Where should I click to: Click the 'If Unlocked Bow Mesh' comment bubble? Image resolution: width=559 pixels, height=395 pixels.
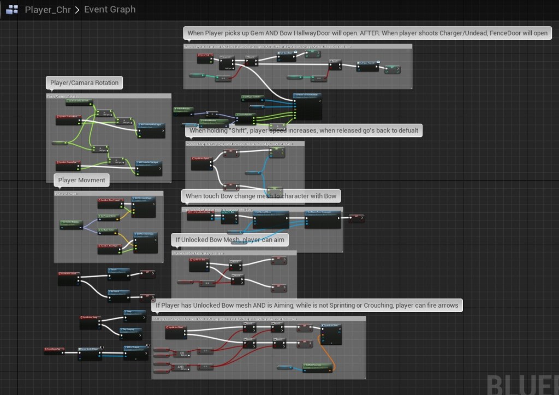(x=229, y=240)
